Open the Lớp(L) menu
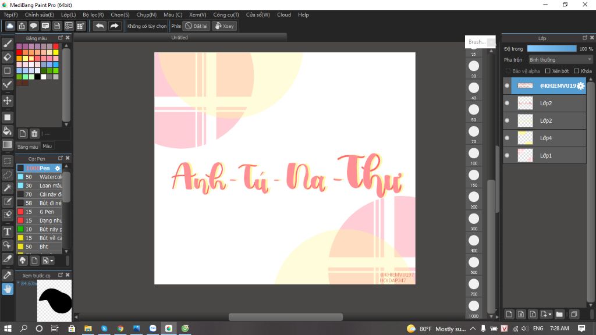596x335 pixels. pos(69,15)
